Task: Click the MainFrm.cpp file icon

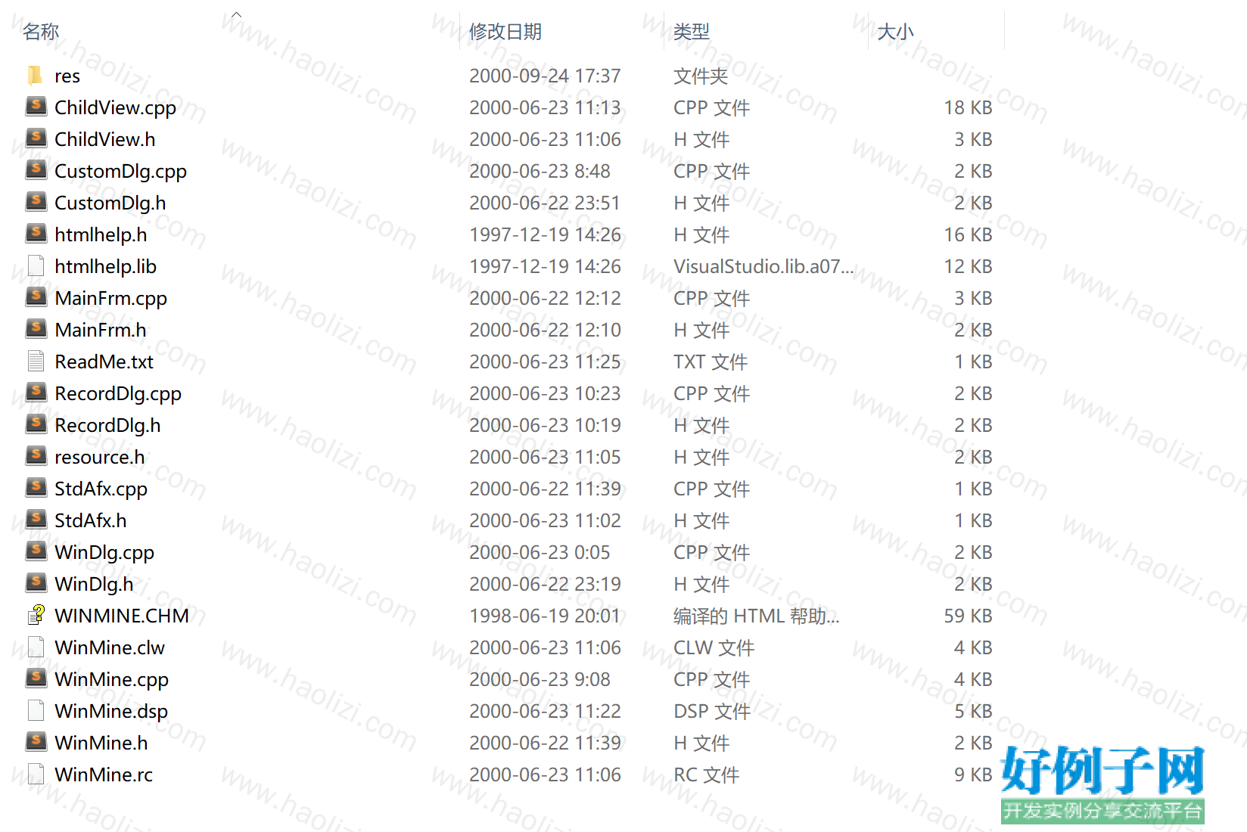Action: coord(36,297)
